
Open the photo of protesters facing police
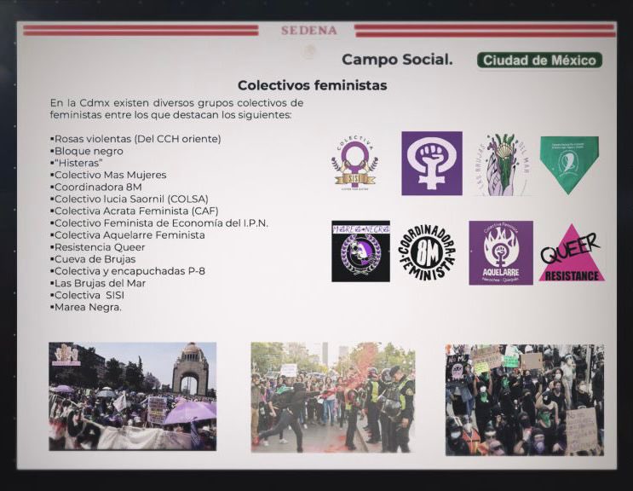pos(332,397)
